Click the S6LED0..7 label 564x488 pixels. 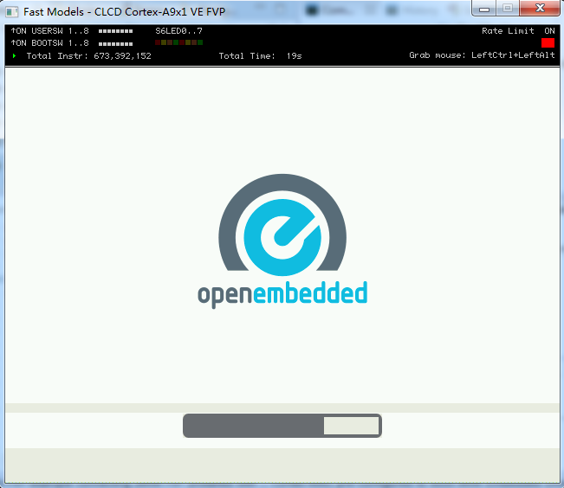[x=178, y=31]
